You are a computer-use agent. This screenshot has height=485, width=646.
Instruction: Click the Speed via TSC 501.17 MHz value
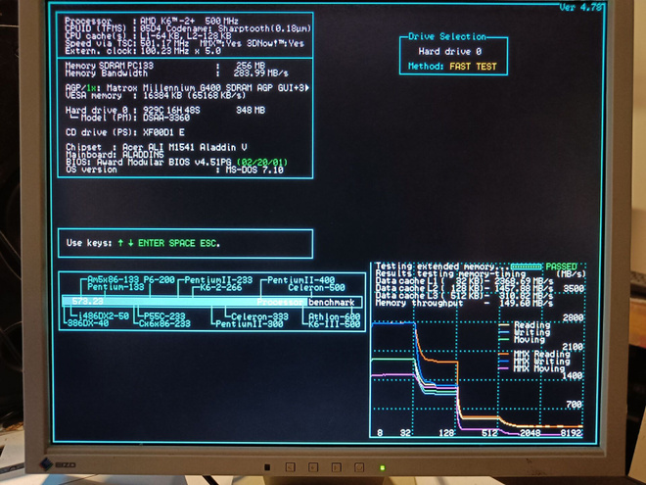164,44
